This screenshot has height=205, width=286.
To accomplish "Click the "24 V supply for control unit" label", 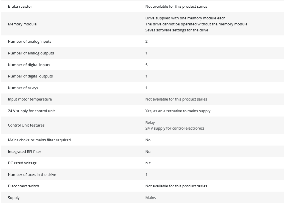I will [32, 111].
